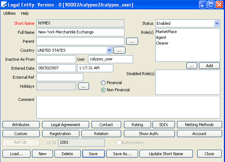Click the Rating button
Image resolution: width=225 pixels, height=162 pixels.
(137, 125)
